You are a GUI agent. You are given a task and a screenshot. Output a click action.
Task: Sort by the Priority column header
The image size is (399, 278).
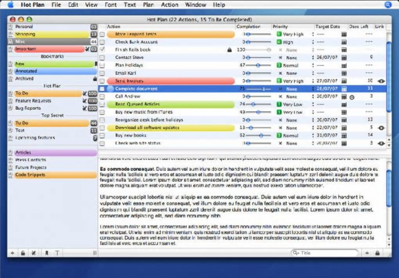point(293,27)
